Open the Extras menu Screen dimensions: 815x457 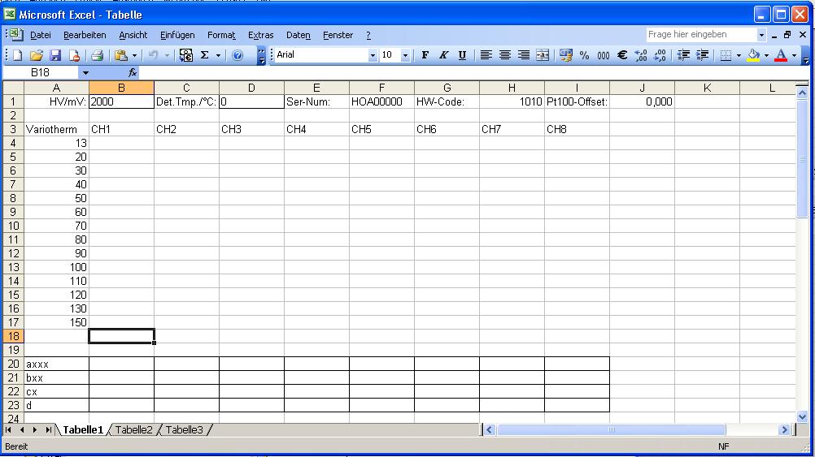coord(260,35)
